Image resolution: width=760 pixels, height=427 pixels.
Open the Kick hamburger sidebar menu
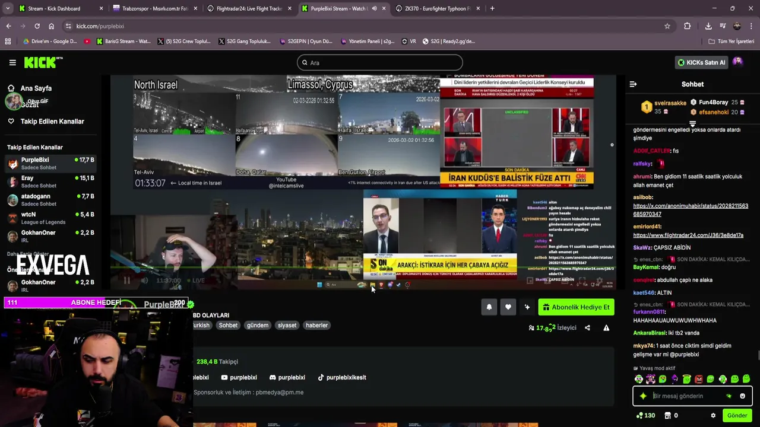(12, 62)
